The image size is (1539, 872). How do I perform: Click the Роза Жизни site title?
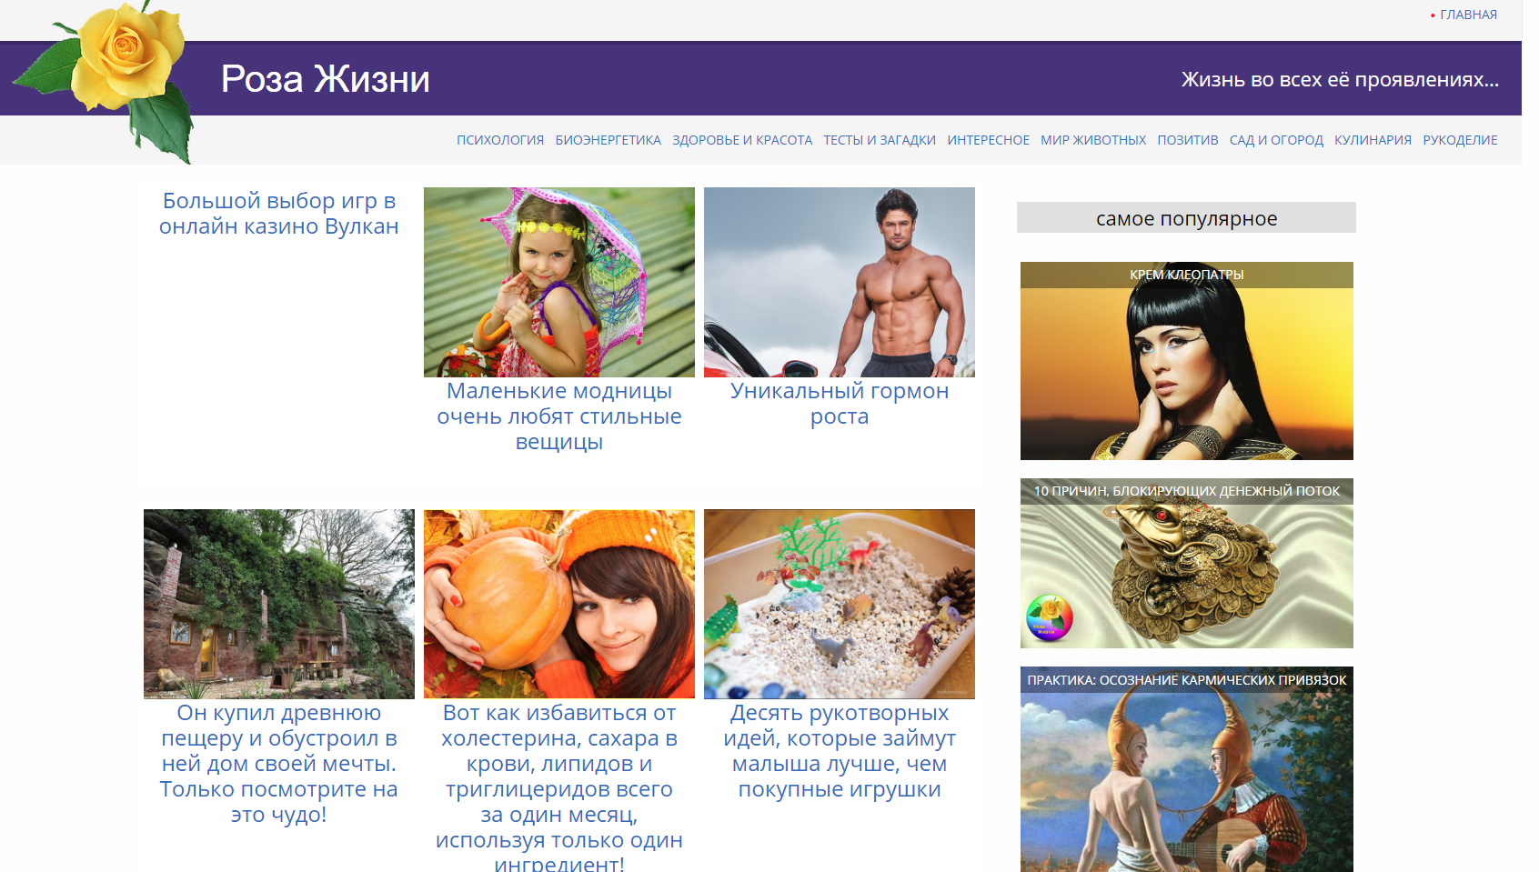click(326, 79)
